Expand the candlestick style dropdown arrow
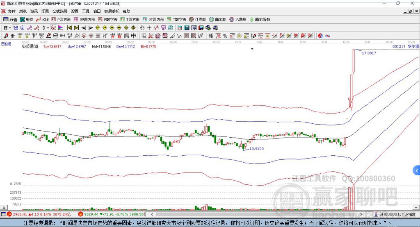 point(48,28)
